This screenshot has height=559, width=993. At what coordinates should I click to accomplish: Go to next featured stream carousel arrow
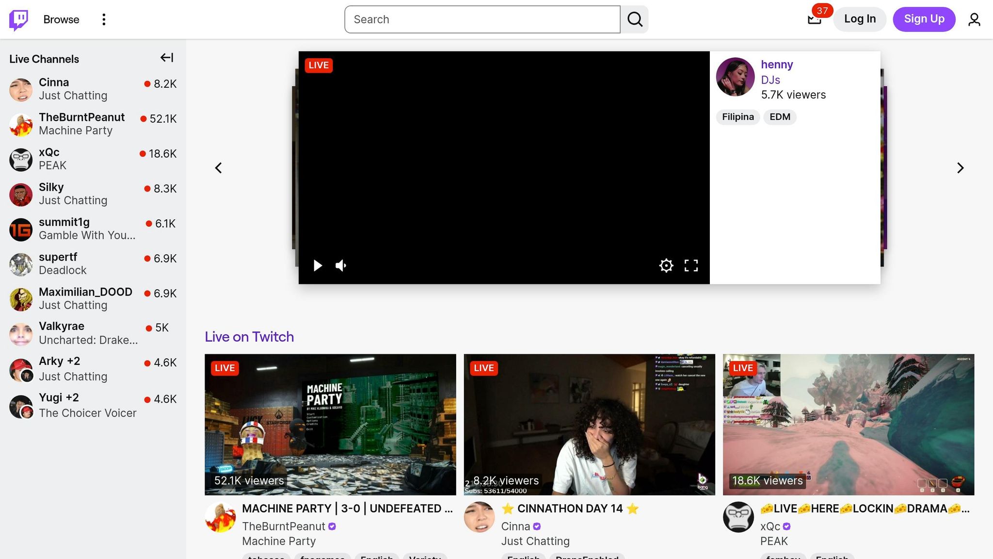pyautogui.click(x=960, y=168)
